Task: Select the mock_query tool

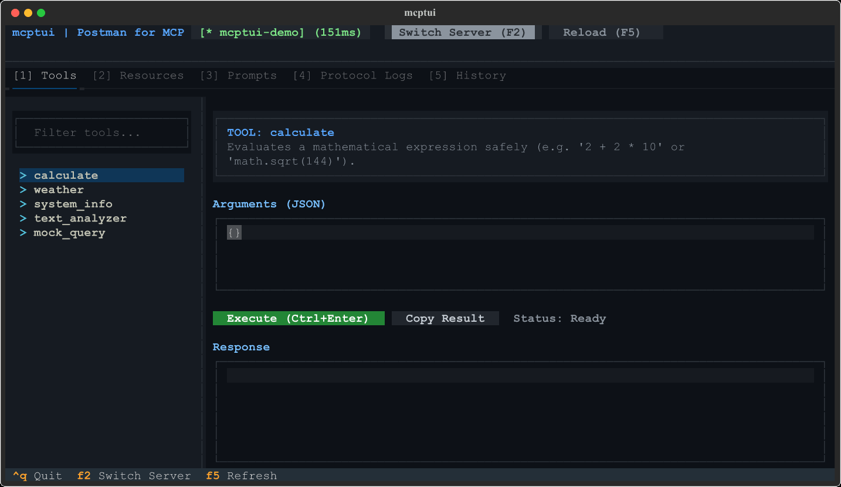Action: tap(101, 233)
